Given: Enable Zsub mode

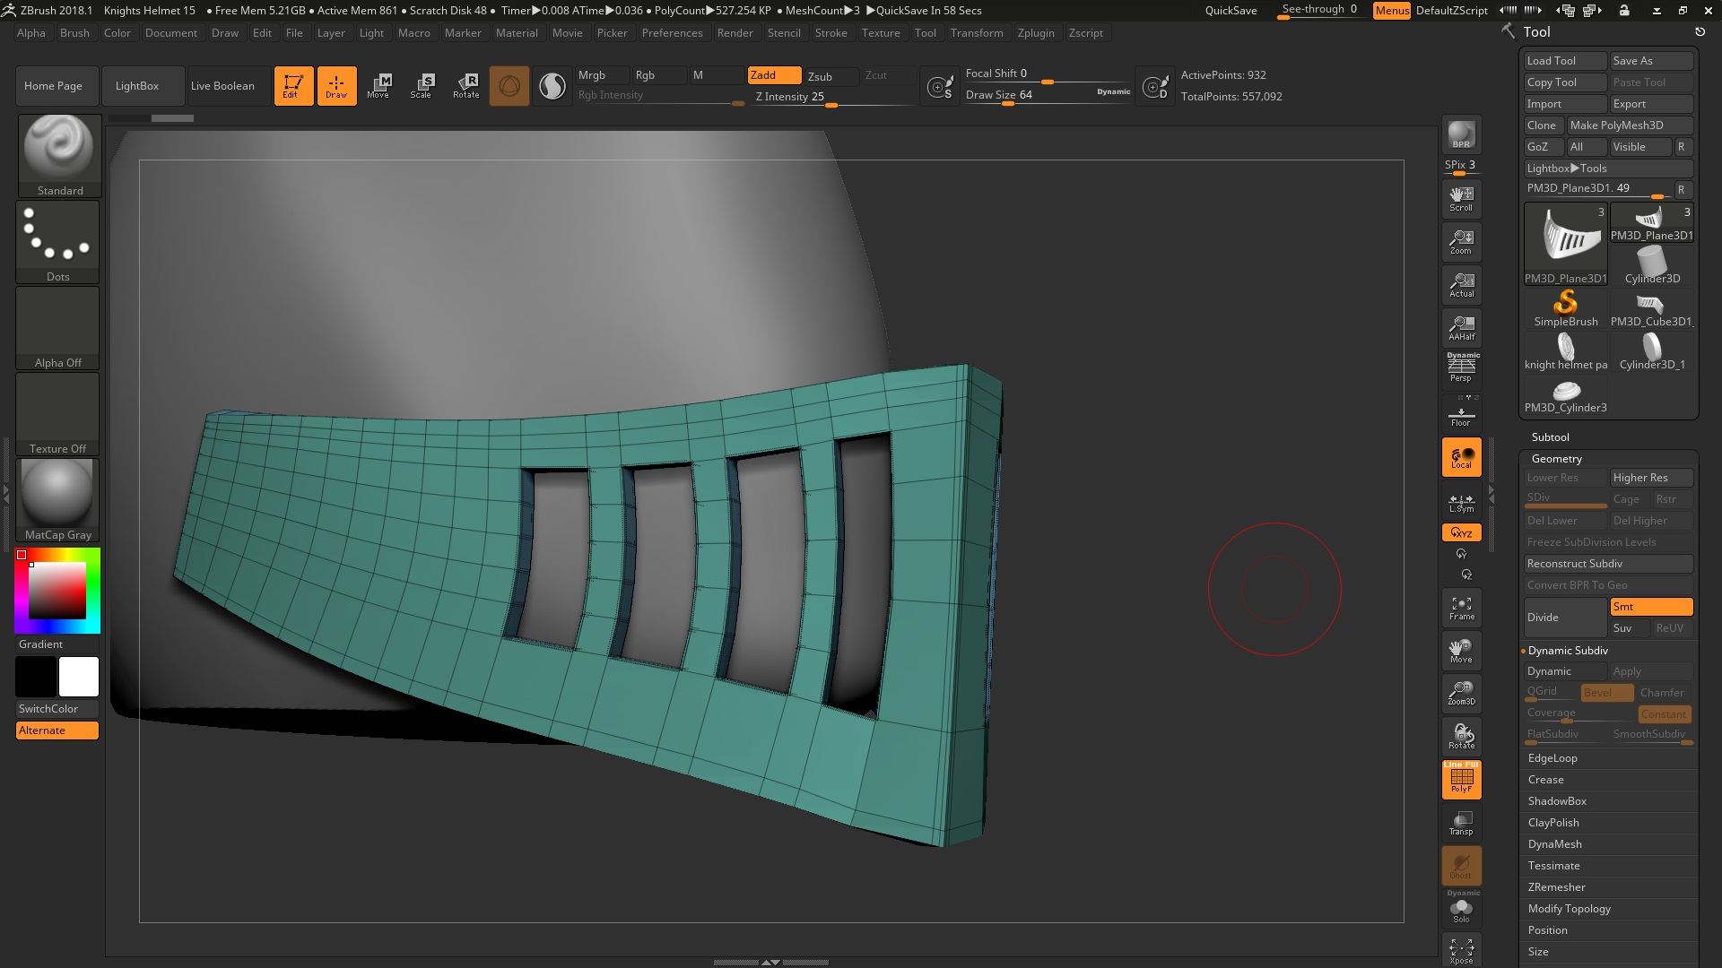Looking at the screenshot, I should coord(831,76).
